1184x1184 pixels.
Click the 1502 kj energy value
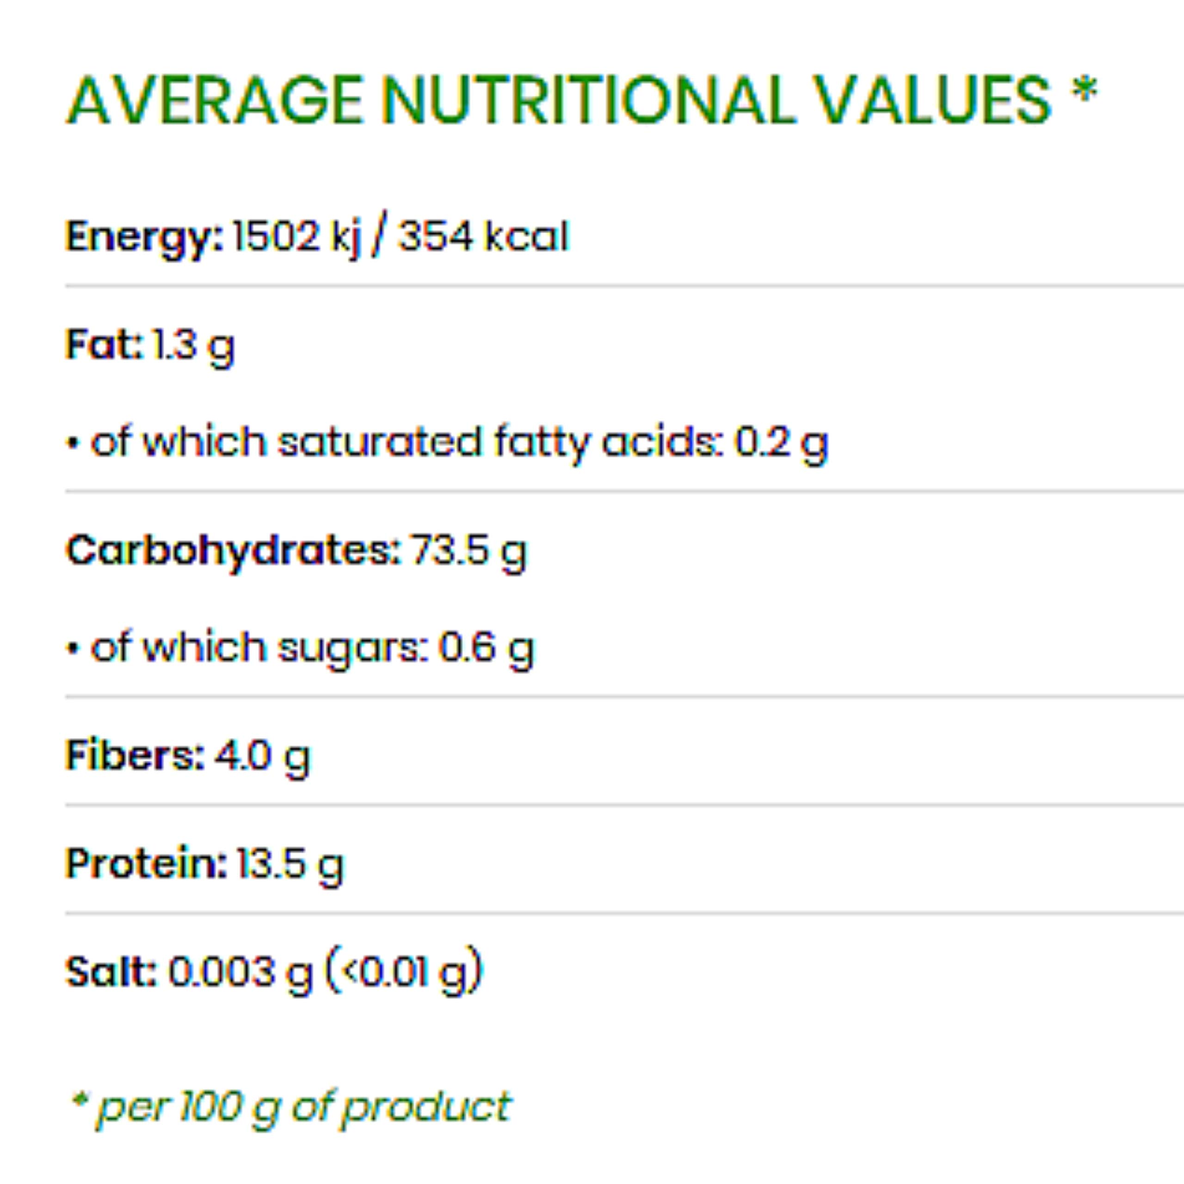pyautogui.click(x=297, y=237)
